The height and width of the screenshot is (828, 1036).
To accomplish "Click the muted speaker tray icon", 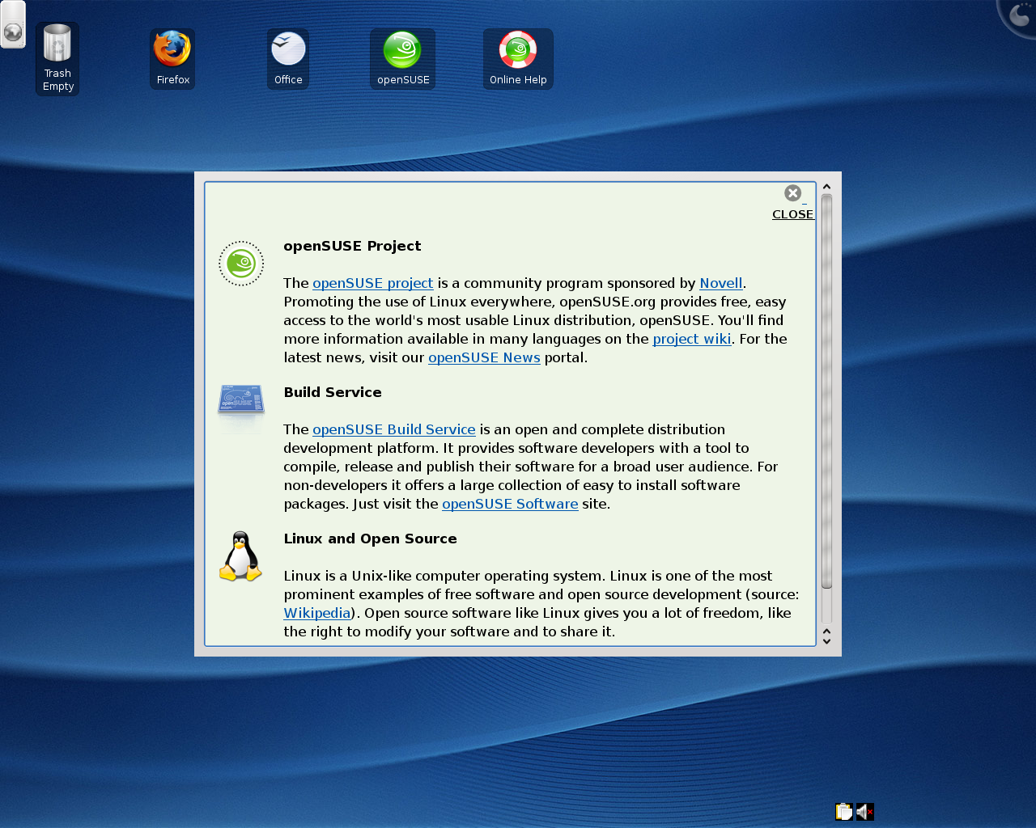I will tap(864, 811).
